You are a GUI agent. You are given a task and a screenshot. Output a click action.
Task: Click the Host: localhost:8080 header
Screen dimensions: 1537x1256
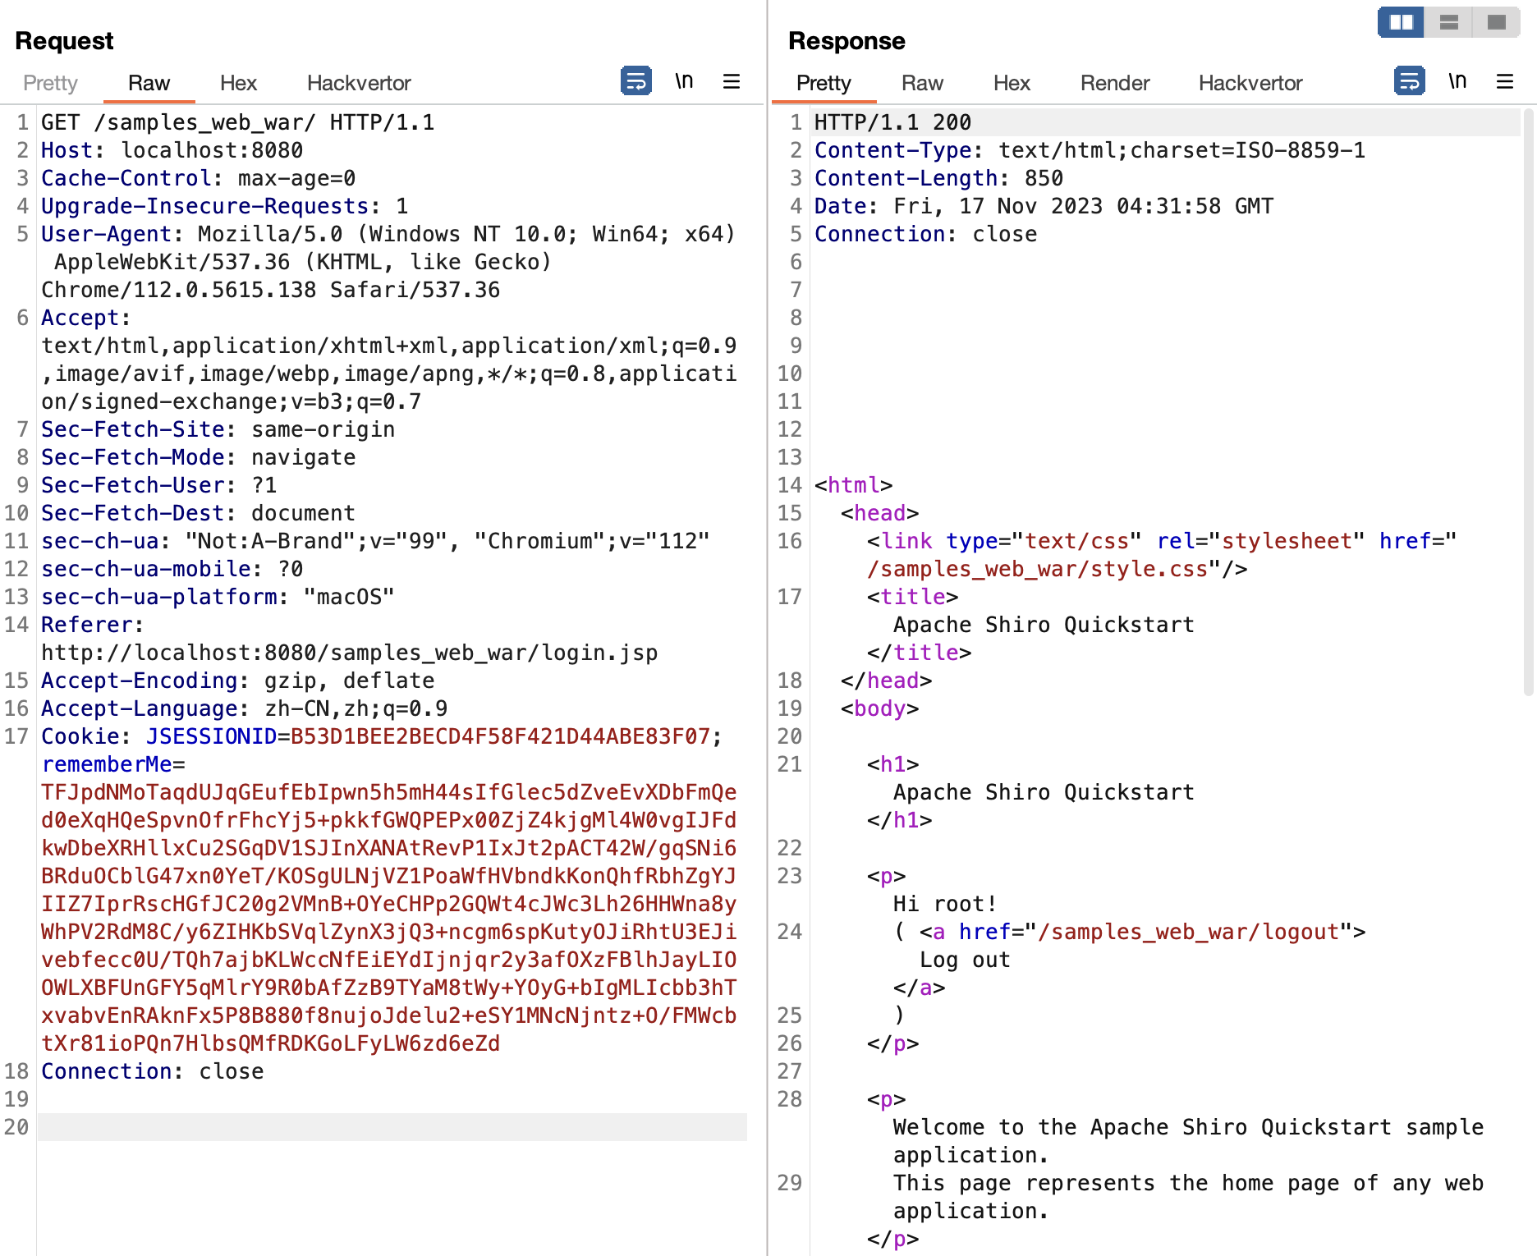(172, 150)
